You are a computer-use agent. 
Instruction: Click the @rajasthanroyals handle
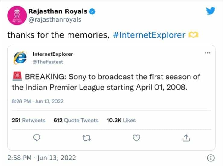pos(55,19)
